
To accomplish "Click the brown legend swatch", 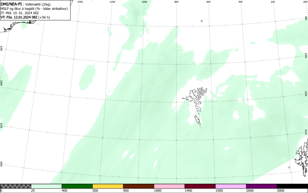I will [139, 186].
